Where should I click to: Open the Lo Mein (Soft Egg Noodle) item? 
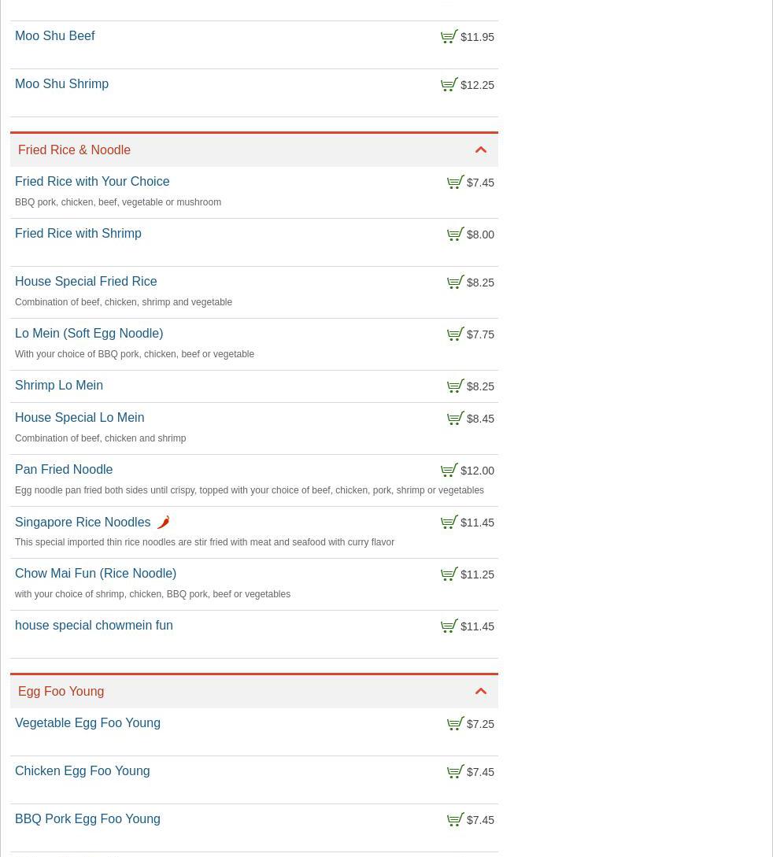coord(89,334)
